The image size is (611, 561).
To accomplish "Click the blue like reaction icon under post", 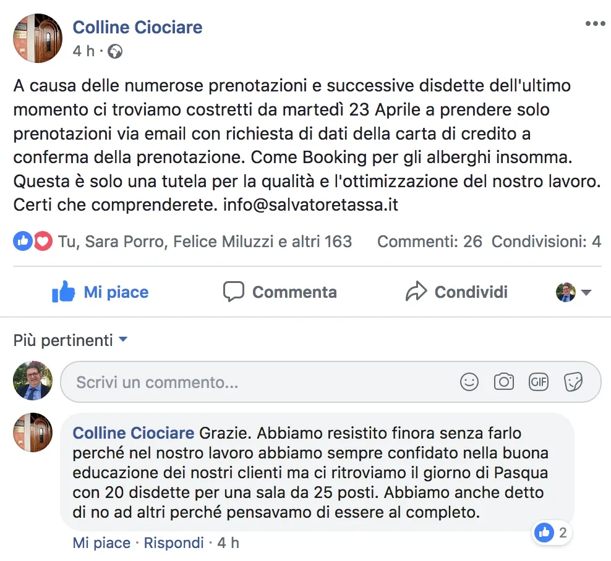I will (23, 242).
